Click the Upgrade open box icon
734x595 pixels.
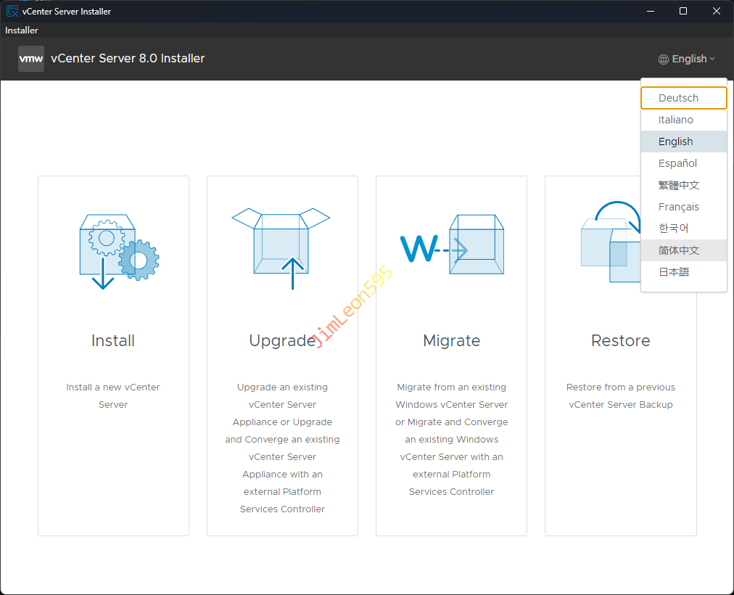click(281, 247)
